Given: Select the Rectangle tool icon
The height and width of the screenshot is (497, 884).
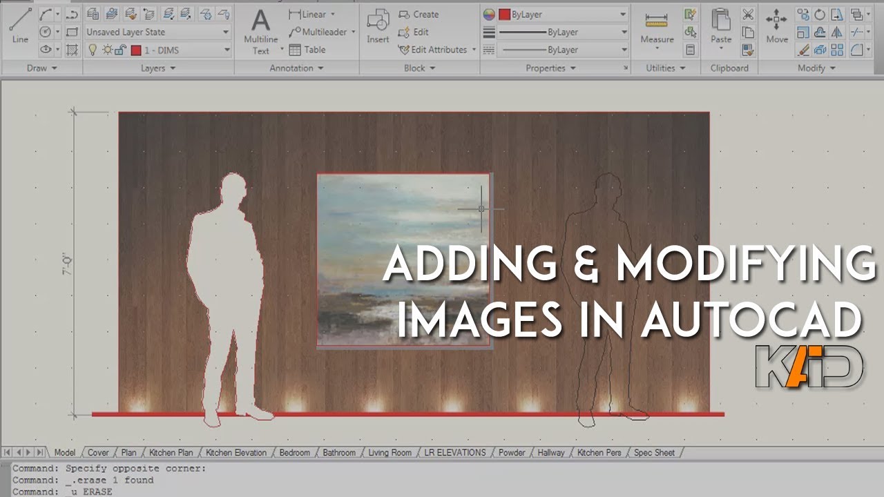Looking at the screenshot, I should point(73,32).
